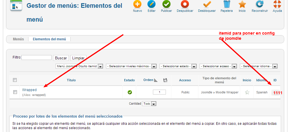The width and height of the screenshot is (290, 132).
Task: Toggle the Inicio star for Wrapped
Action: click(x=247, y=93)
